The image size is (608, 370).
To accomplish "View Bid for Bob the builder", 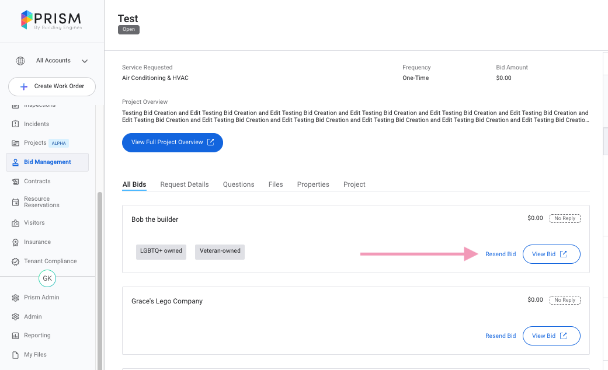I will click(551, 254).
